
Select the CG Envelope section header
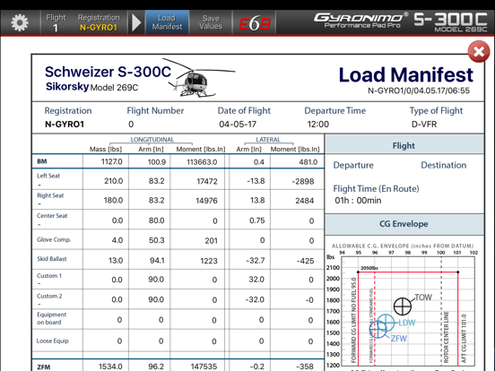pos(404,224)
